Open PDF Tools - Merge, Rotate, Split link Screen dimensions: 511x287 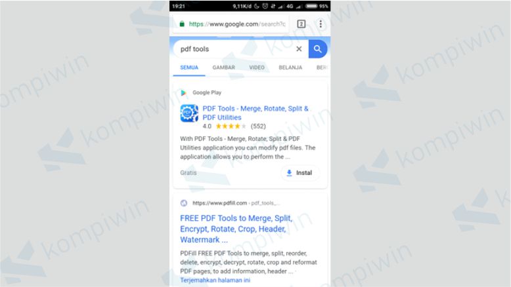[x=255, y=113]
